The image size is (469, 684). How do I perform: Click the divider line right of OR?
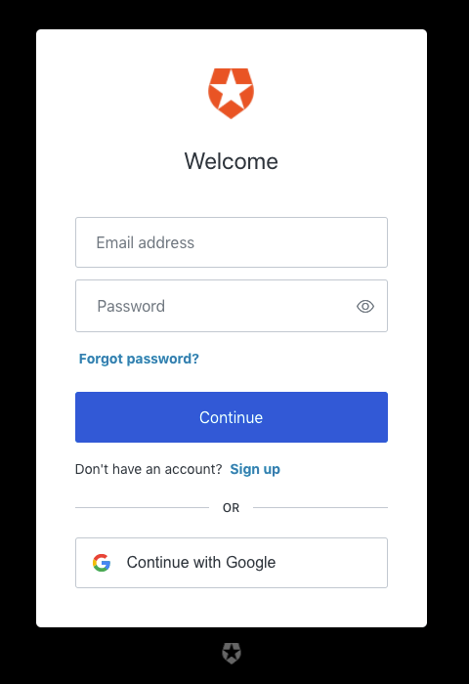(x=320, y=507)
